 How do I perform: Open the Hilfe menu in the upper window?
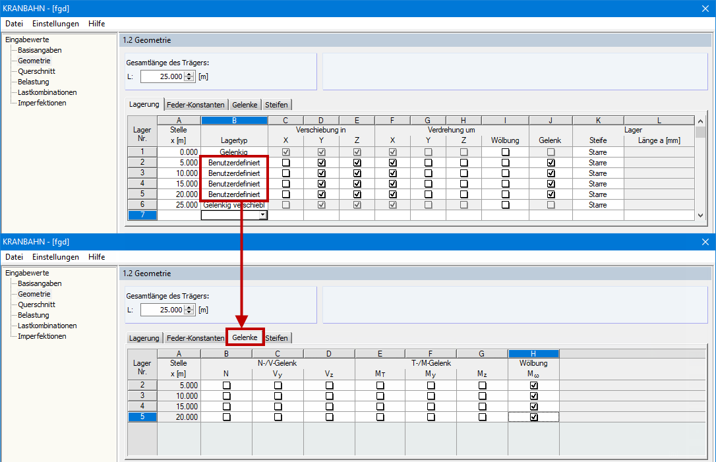(x=96, y=24)
